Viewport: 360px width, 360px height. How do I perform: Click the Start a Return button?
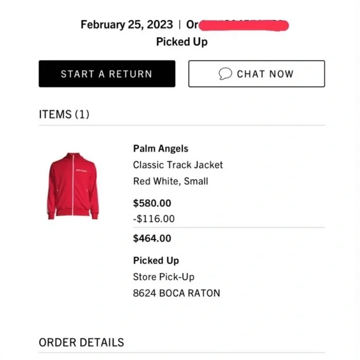107,74
